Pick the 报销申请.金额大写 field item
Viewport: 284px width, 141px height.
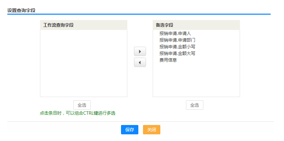click(177, 53)
